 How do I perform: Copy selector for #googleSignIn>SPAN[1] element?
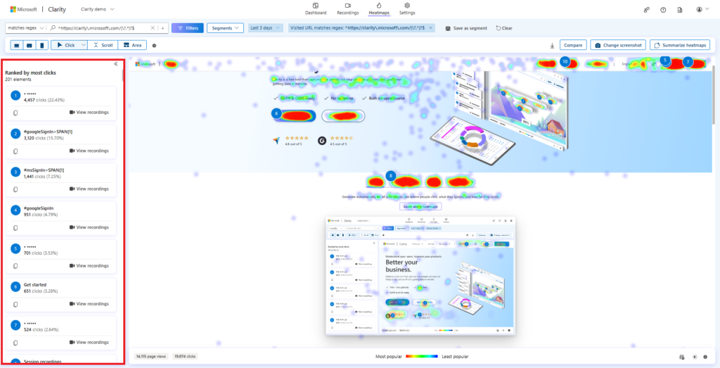[15, 151]
